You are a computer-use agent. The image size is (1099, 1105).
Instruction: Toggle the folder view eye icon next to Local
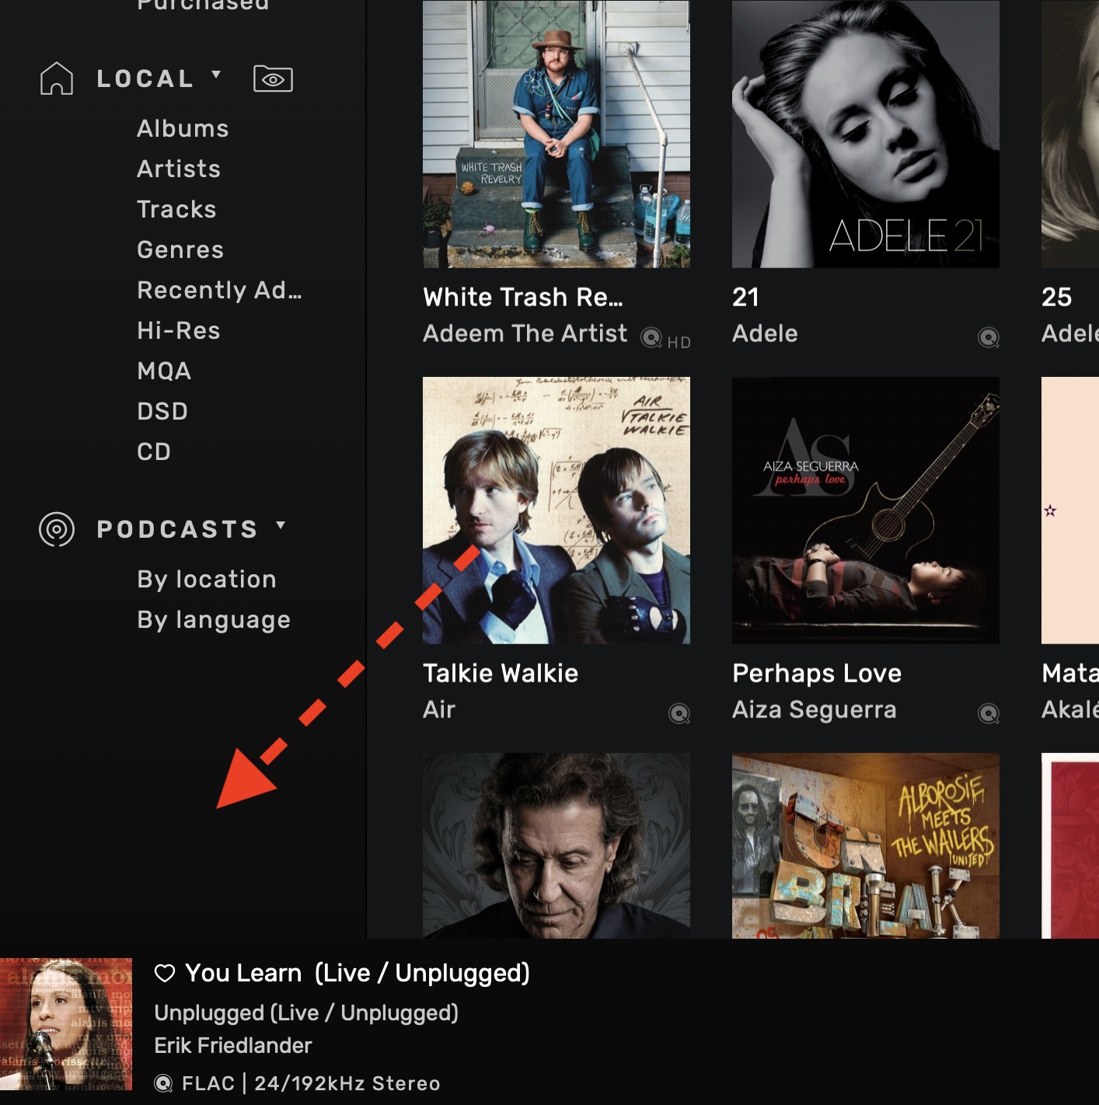[x=273, y=78]
